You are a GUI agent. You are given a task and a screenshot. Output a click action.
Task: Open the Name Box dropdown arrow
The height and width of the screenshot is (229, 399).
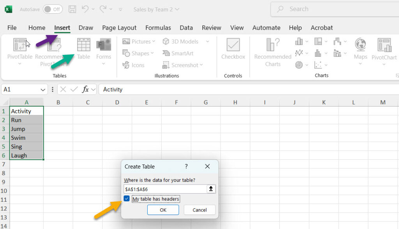click(43, 89)
